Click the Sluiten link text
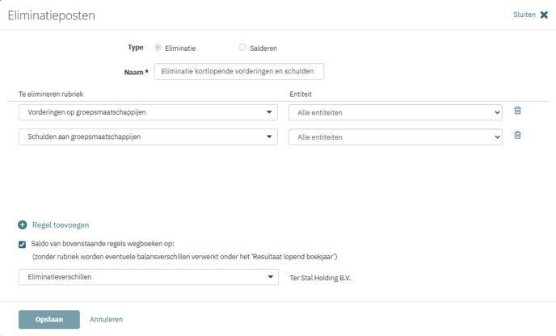 (x=524, y=15)
